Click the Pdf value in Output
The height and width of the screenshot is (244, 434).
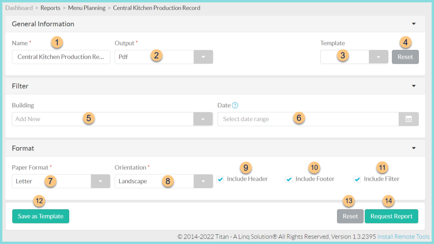pos(123,57)
